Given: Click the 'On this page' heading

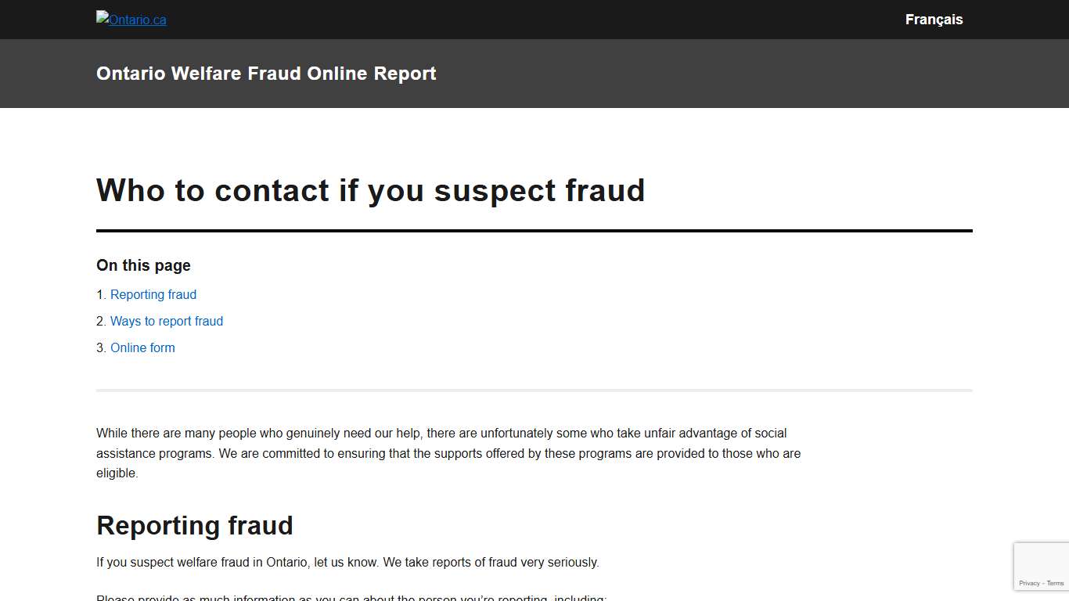Looking at the screenshot, I should (x=143, y=265).
